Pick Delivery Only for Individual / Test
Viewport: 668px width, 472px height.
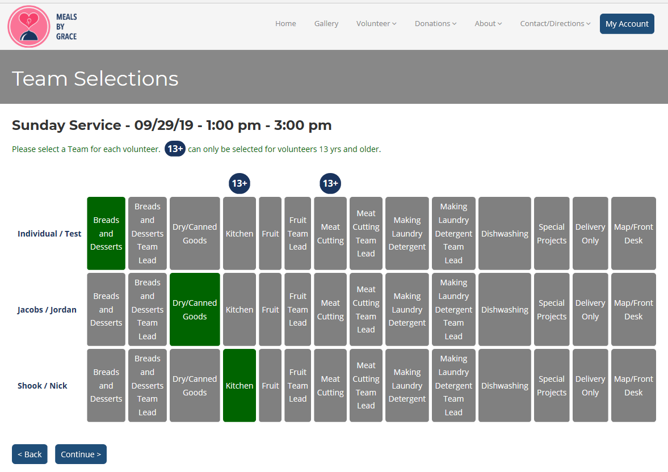[x=590, y=233]
